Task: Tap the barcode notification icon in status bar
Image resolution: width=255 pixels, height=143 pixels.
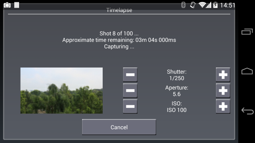Action: tap(16, 5)
